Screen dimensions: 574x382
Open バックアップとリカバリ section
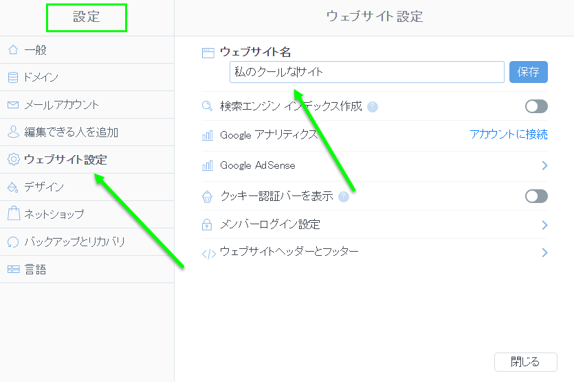[x=87, y=242]
